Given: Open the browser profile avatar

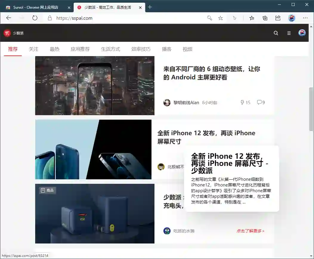Looking at the screenshot, I should 292,18.
